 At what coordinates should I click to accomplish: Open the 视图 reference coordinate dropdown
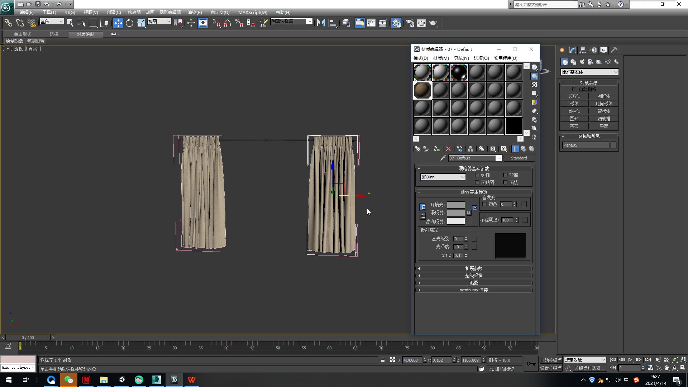[159, 21]
